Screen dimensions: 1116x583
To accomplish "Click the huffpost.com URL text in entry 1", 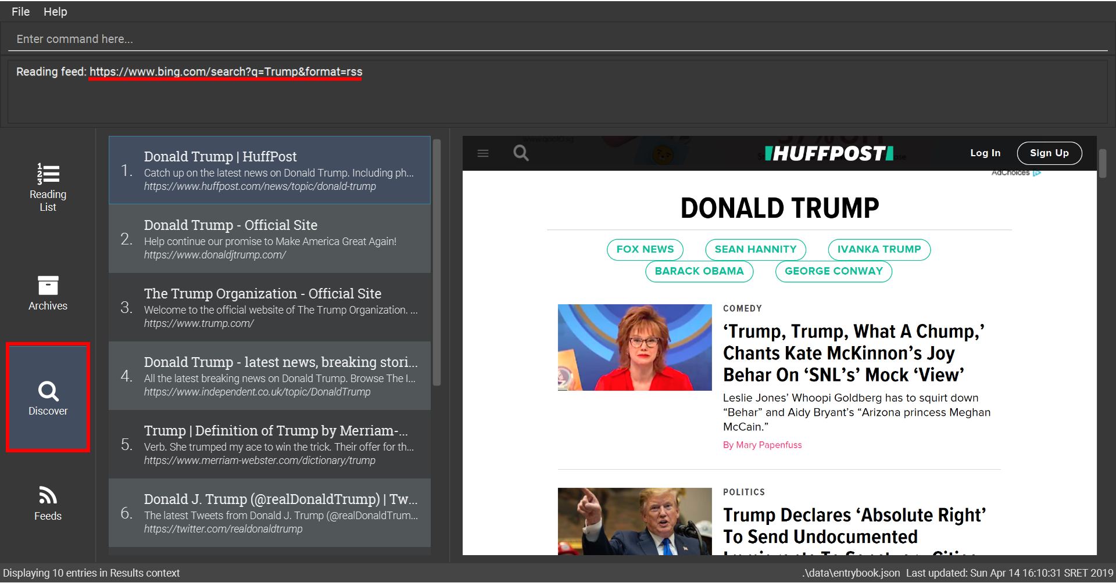I will pyautogui.click(x=260, y=186).
